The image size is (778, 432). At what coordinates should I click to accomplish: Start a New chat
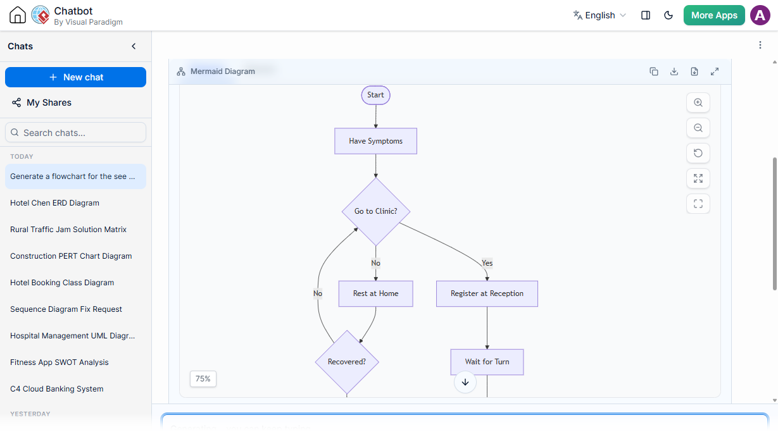click(x=75, y=77)
